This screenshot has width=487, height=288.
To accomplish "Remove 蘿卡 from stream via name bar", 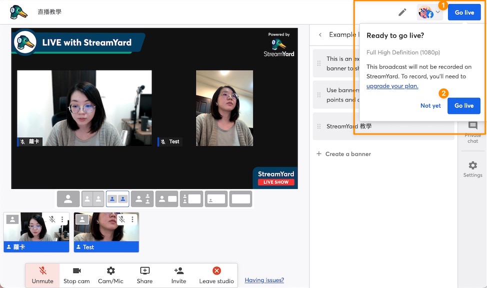I will pyautogui.click(x=36, y=247).
